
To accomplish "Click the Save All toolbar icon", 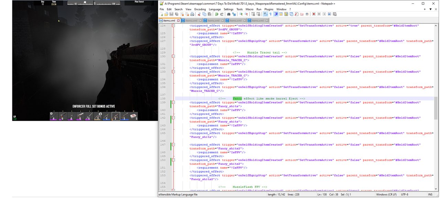I will coord(176,14).
